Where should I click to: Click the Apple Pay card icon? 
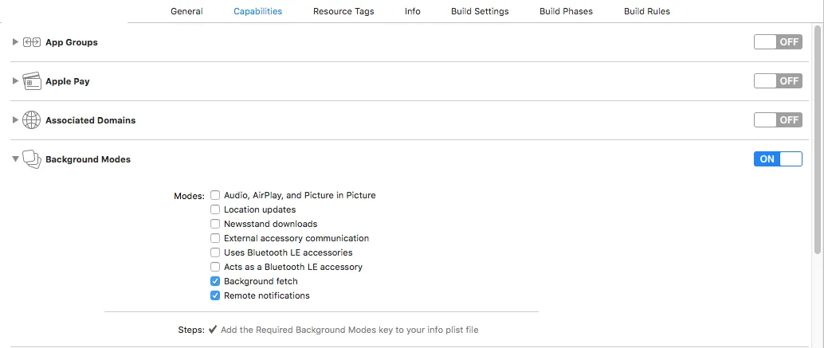point(32,81)
